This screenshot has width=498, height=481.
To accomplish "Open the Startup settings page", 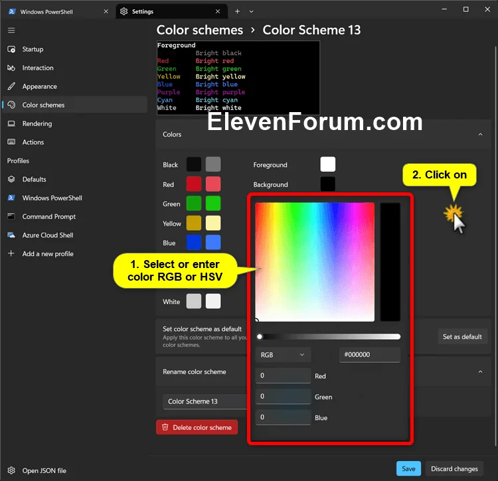I will [x=75, y=49].
